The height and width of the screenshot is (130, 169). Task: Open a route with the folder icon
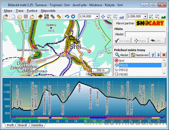tap(20, 17)
